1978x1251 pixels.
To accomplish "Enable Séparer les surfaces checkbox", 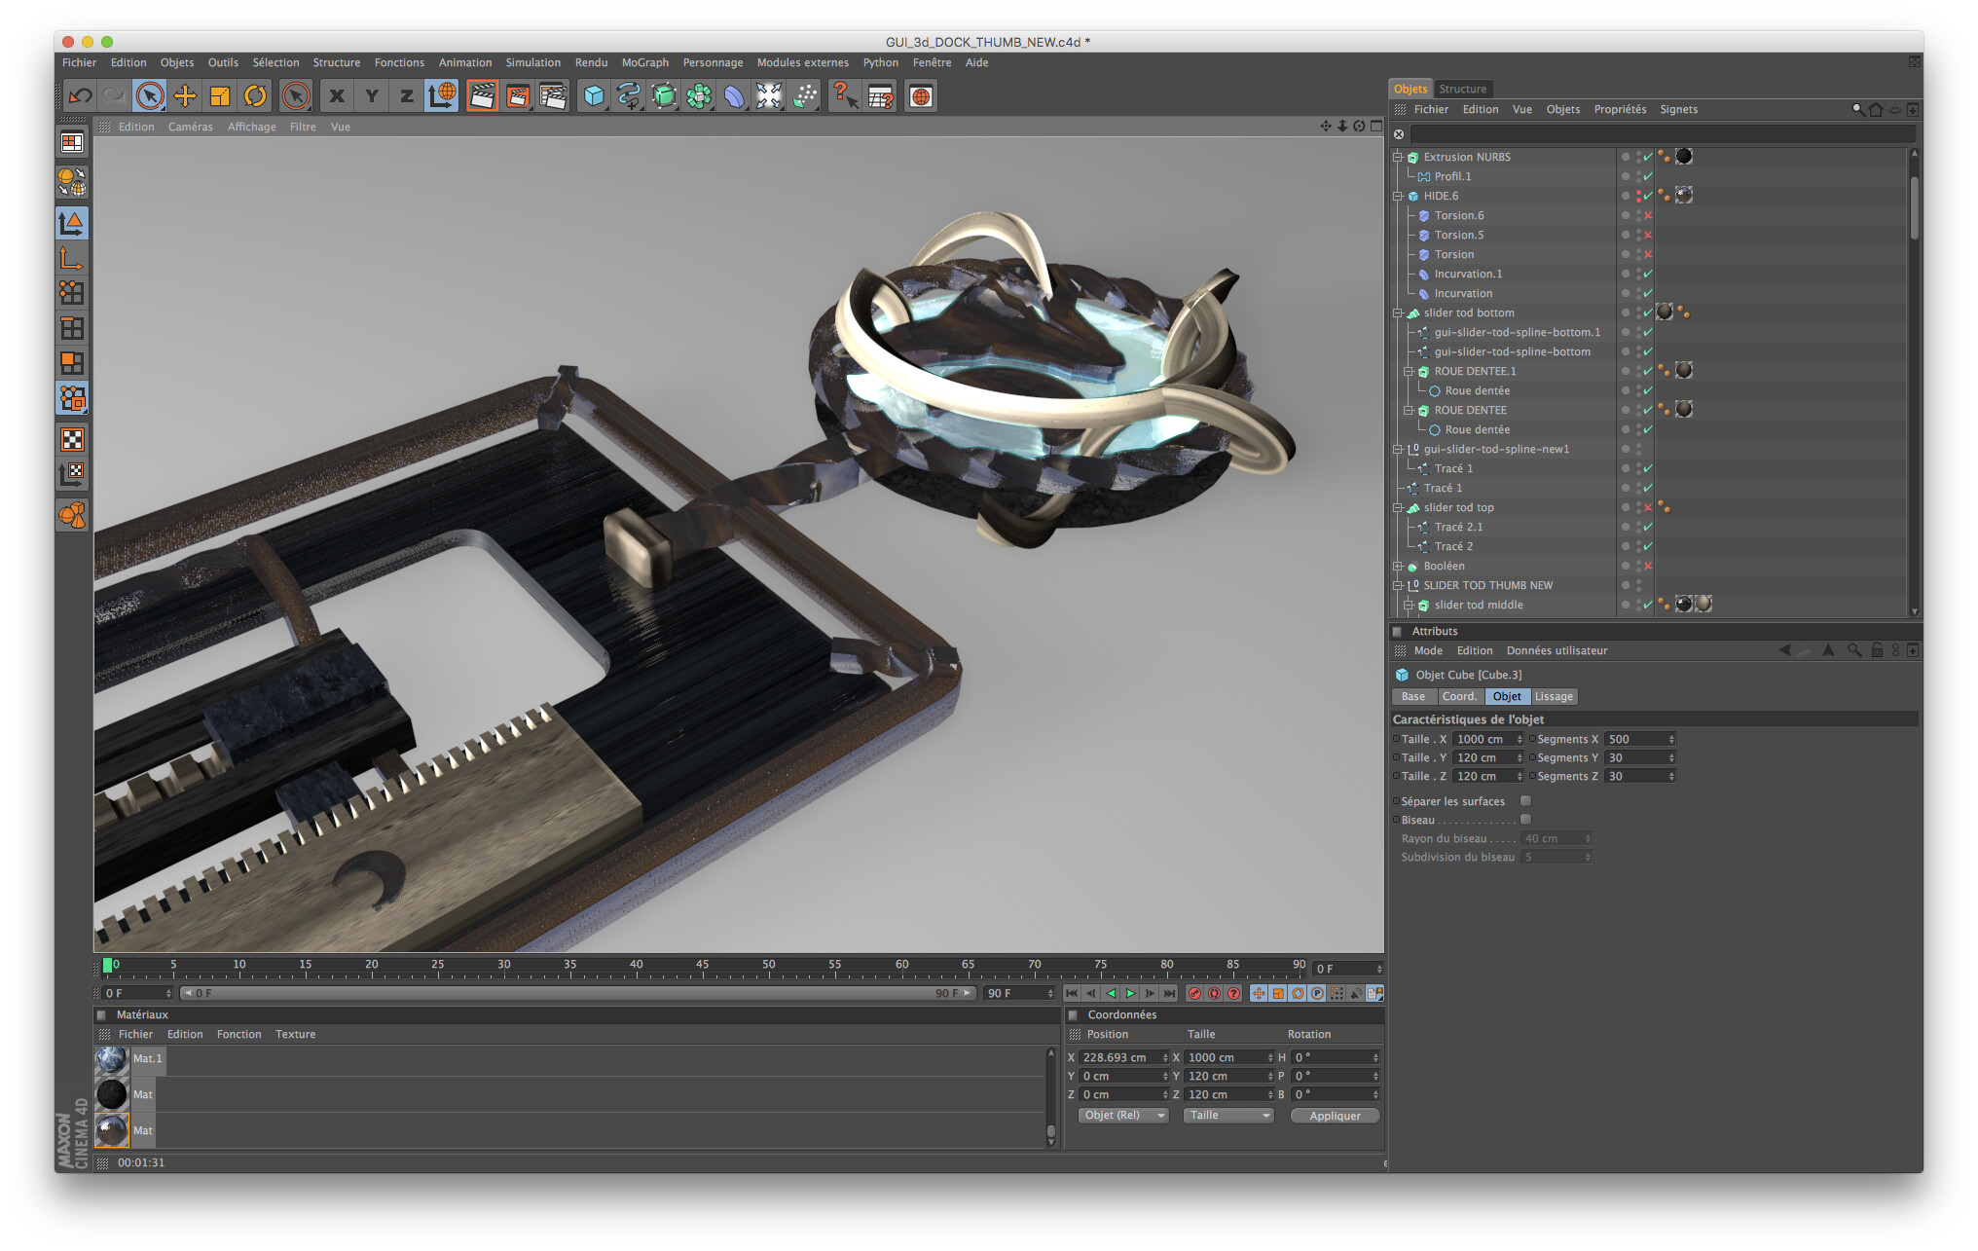I will click(1525, 801).
